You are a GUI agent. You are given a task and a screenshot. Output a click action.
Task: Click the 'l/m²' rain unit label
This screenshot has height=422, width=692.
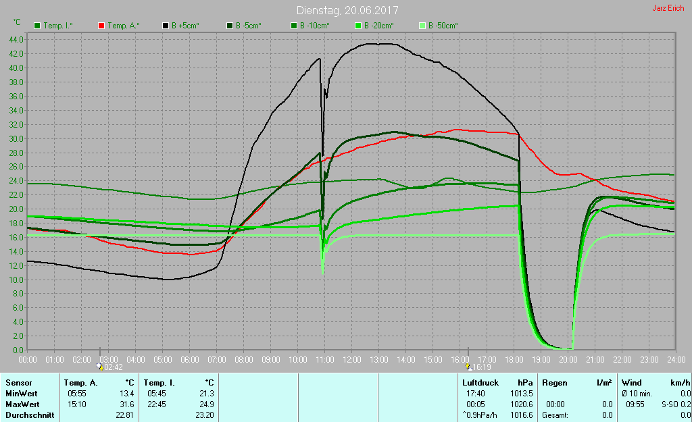coord(604,383)
